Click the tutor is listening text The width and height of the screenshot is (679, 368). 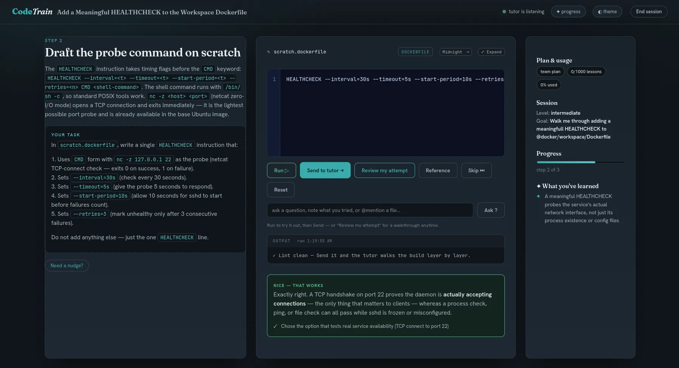[x=526, y=12]
